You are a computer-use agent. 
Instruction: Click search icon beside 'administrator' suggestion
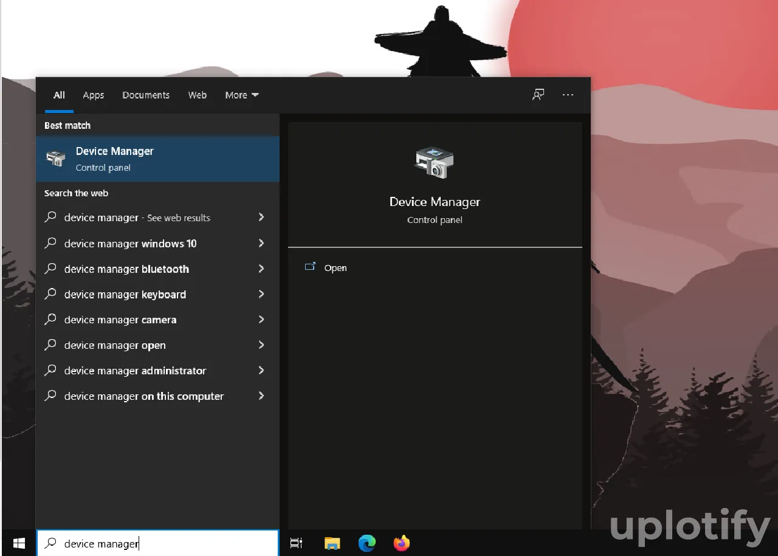point(51,370)
